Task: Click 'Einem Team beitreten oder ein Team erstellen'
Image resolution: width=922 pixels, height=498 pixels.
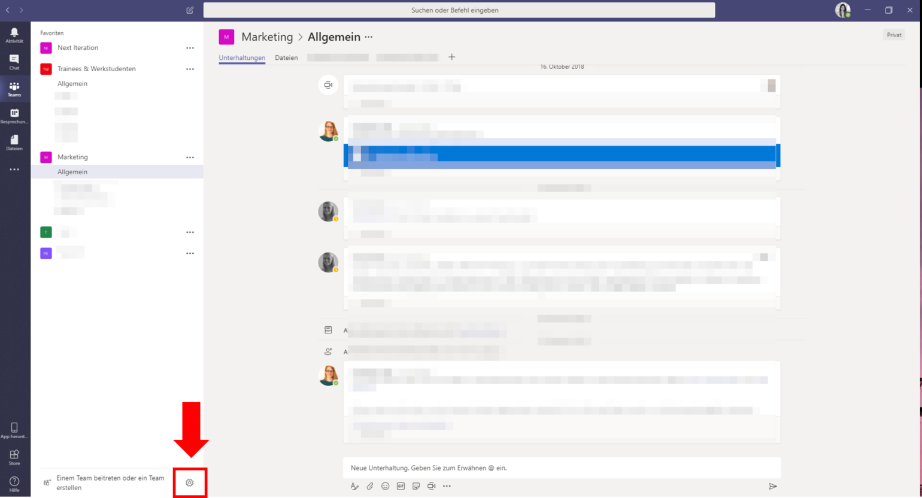Action: point(110,482)
